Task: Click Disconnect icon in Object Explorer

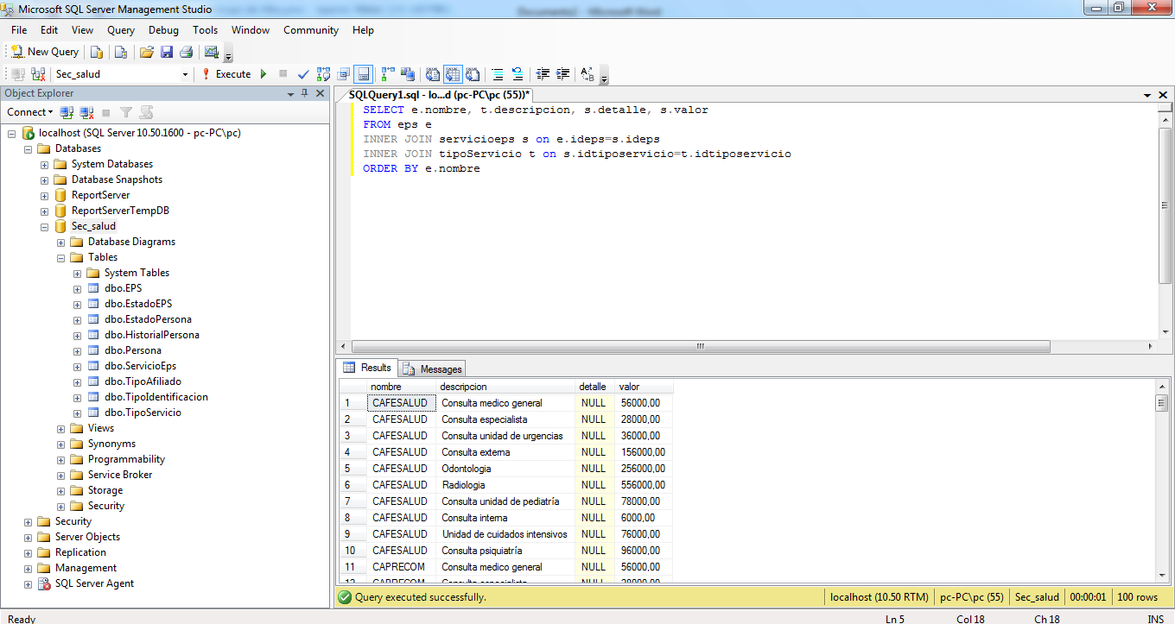Action: tap(86, 112)
